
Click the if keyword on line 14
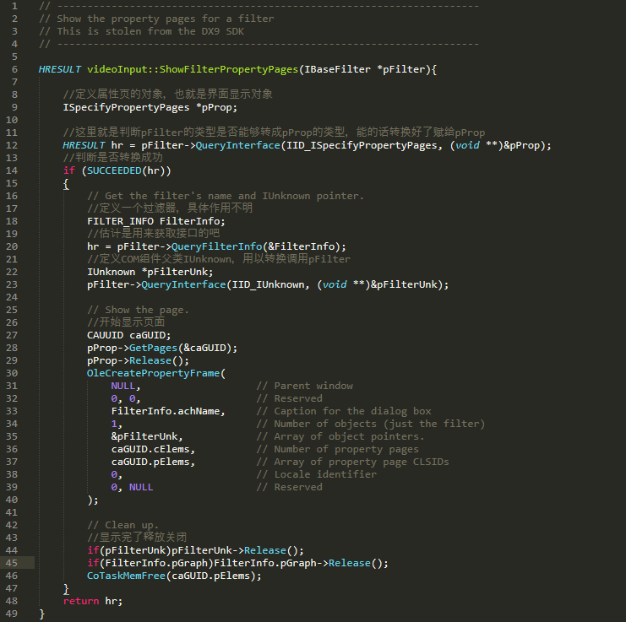69,170
